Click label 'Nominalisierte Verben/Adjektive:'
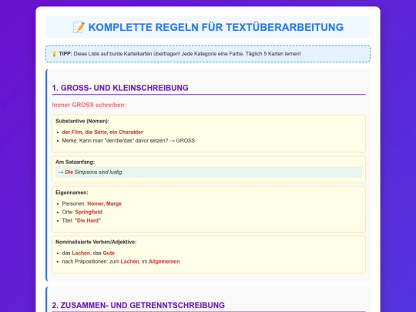This screenshot has width=416, height=312. pos(96,242)
